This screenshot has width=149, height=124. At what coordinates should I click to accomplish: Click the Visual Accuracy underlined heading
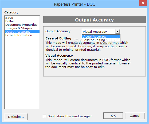pos(59,56)
